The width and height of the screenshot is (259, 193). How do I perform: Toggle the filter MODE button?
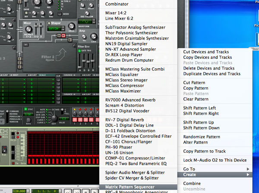tap(60, 14)
